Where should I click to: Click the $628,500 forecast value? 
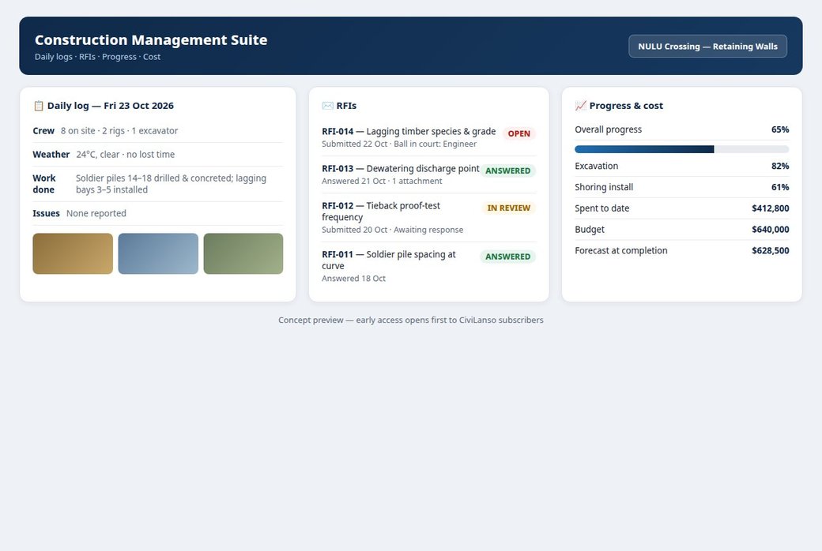[x=771, y=250]
